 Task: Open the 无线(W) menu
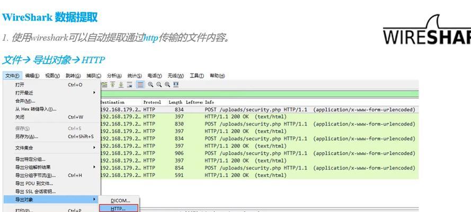pyautogui.click(x=176, y=76)
